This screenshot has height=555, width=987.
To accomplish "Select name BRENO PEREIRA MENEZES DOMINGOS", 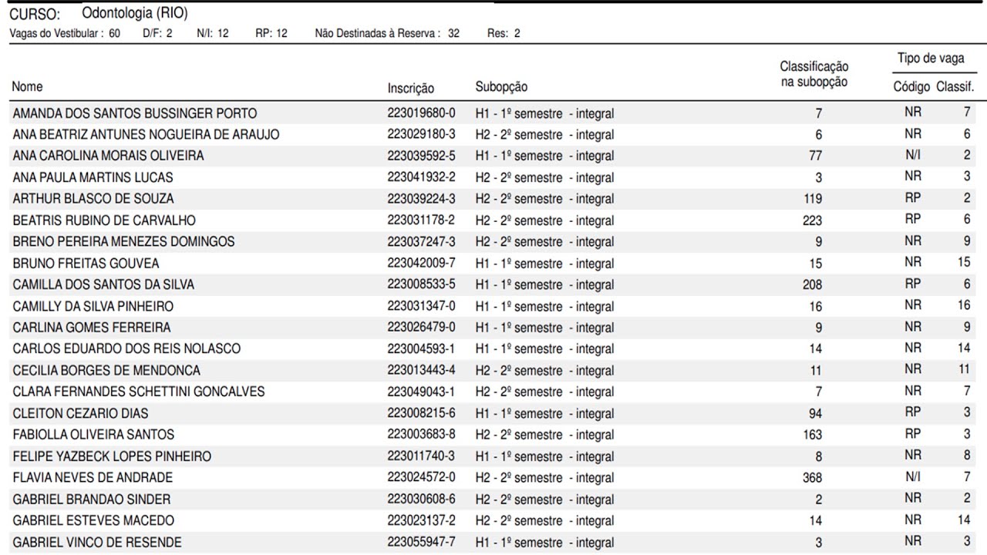I will pyautogui.click(x=123, y=241).
